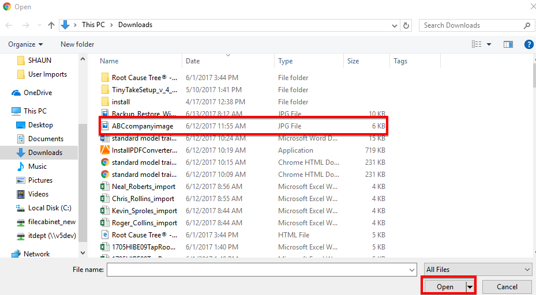Open the OneDrive location in sidebar
536x295 pixels.
click(x=38, y=93)
